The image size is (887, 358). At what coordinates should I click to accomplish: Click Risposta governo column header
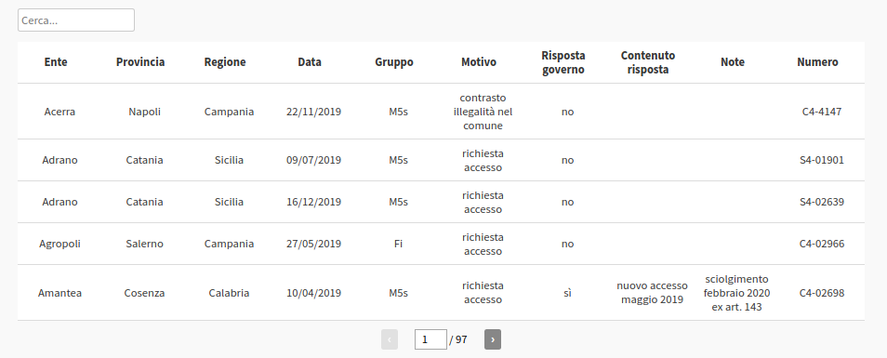(563, 62)
